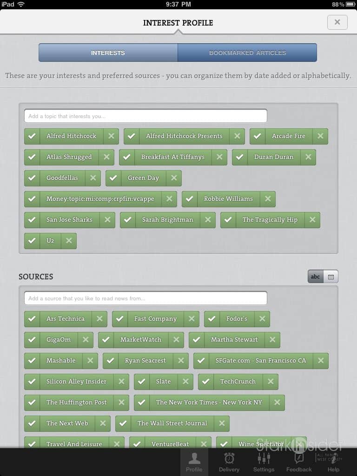Image resolution: width=357 pixels, height=476 pixels.
Task: Remove U2 from interests via X icon
Action: click(69, 241)
